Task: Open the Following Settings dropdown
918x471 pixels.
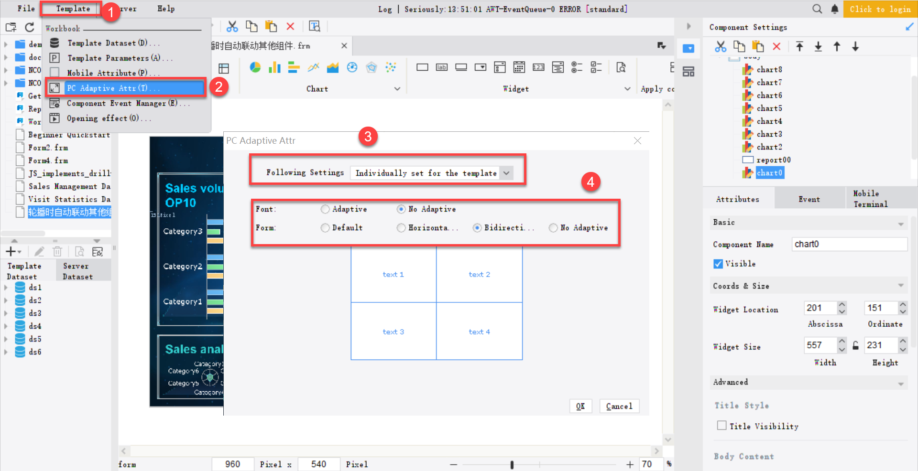Action: tap(506, 173)
